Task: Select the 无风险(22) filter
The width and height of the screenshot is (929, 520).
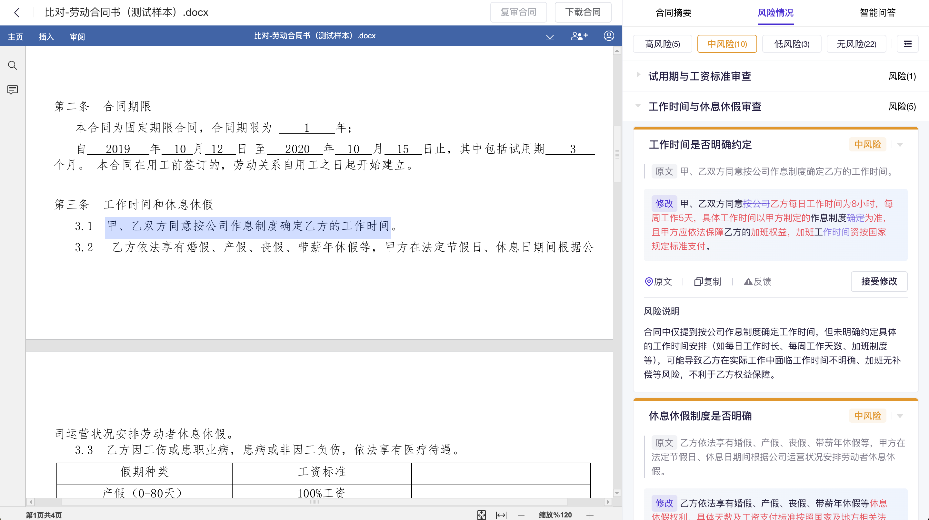Action: pos(856,44)
